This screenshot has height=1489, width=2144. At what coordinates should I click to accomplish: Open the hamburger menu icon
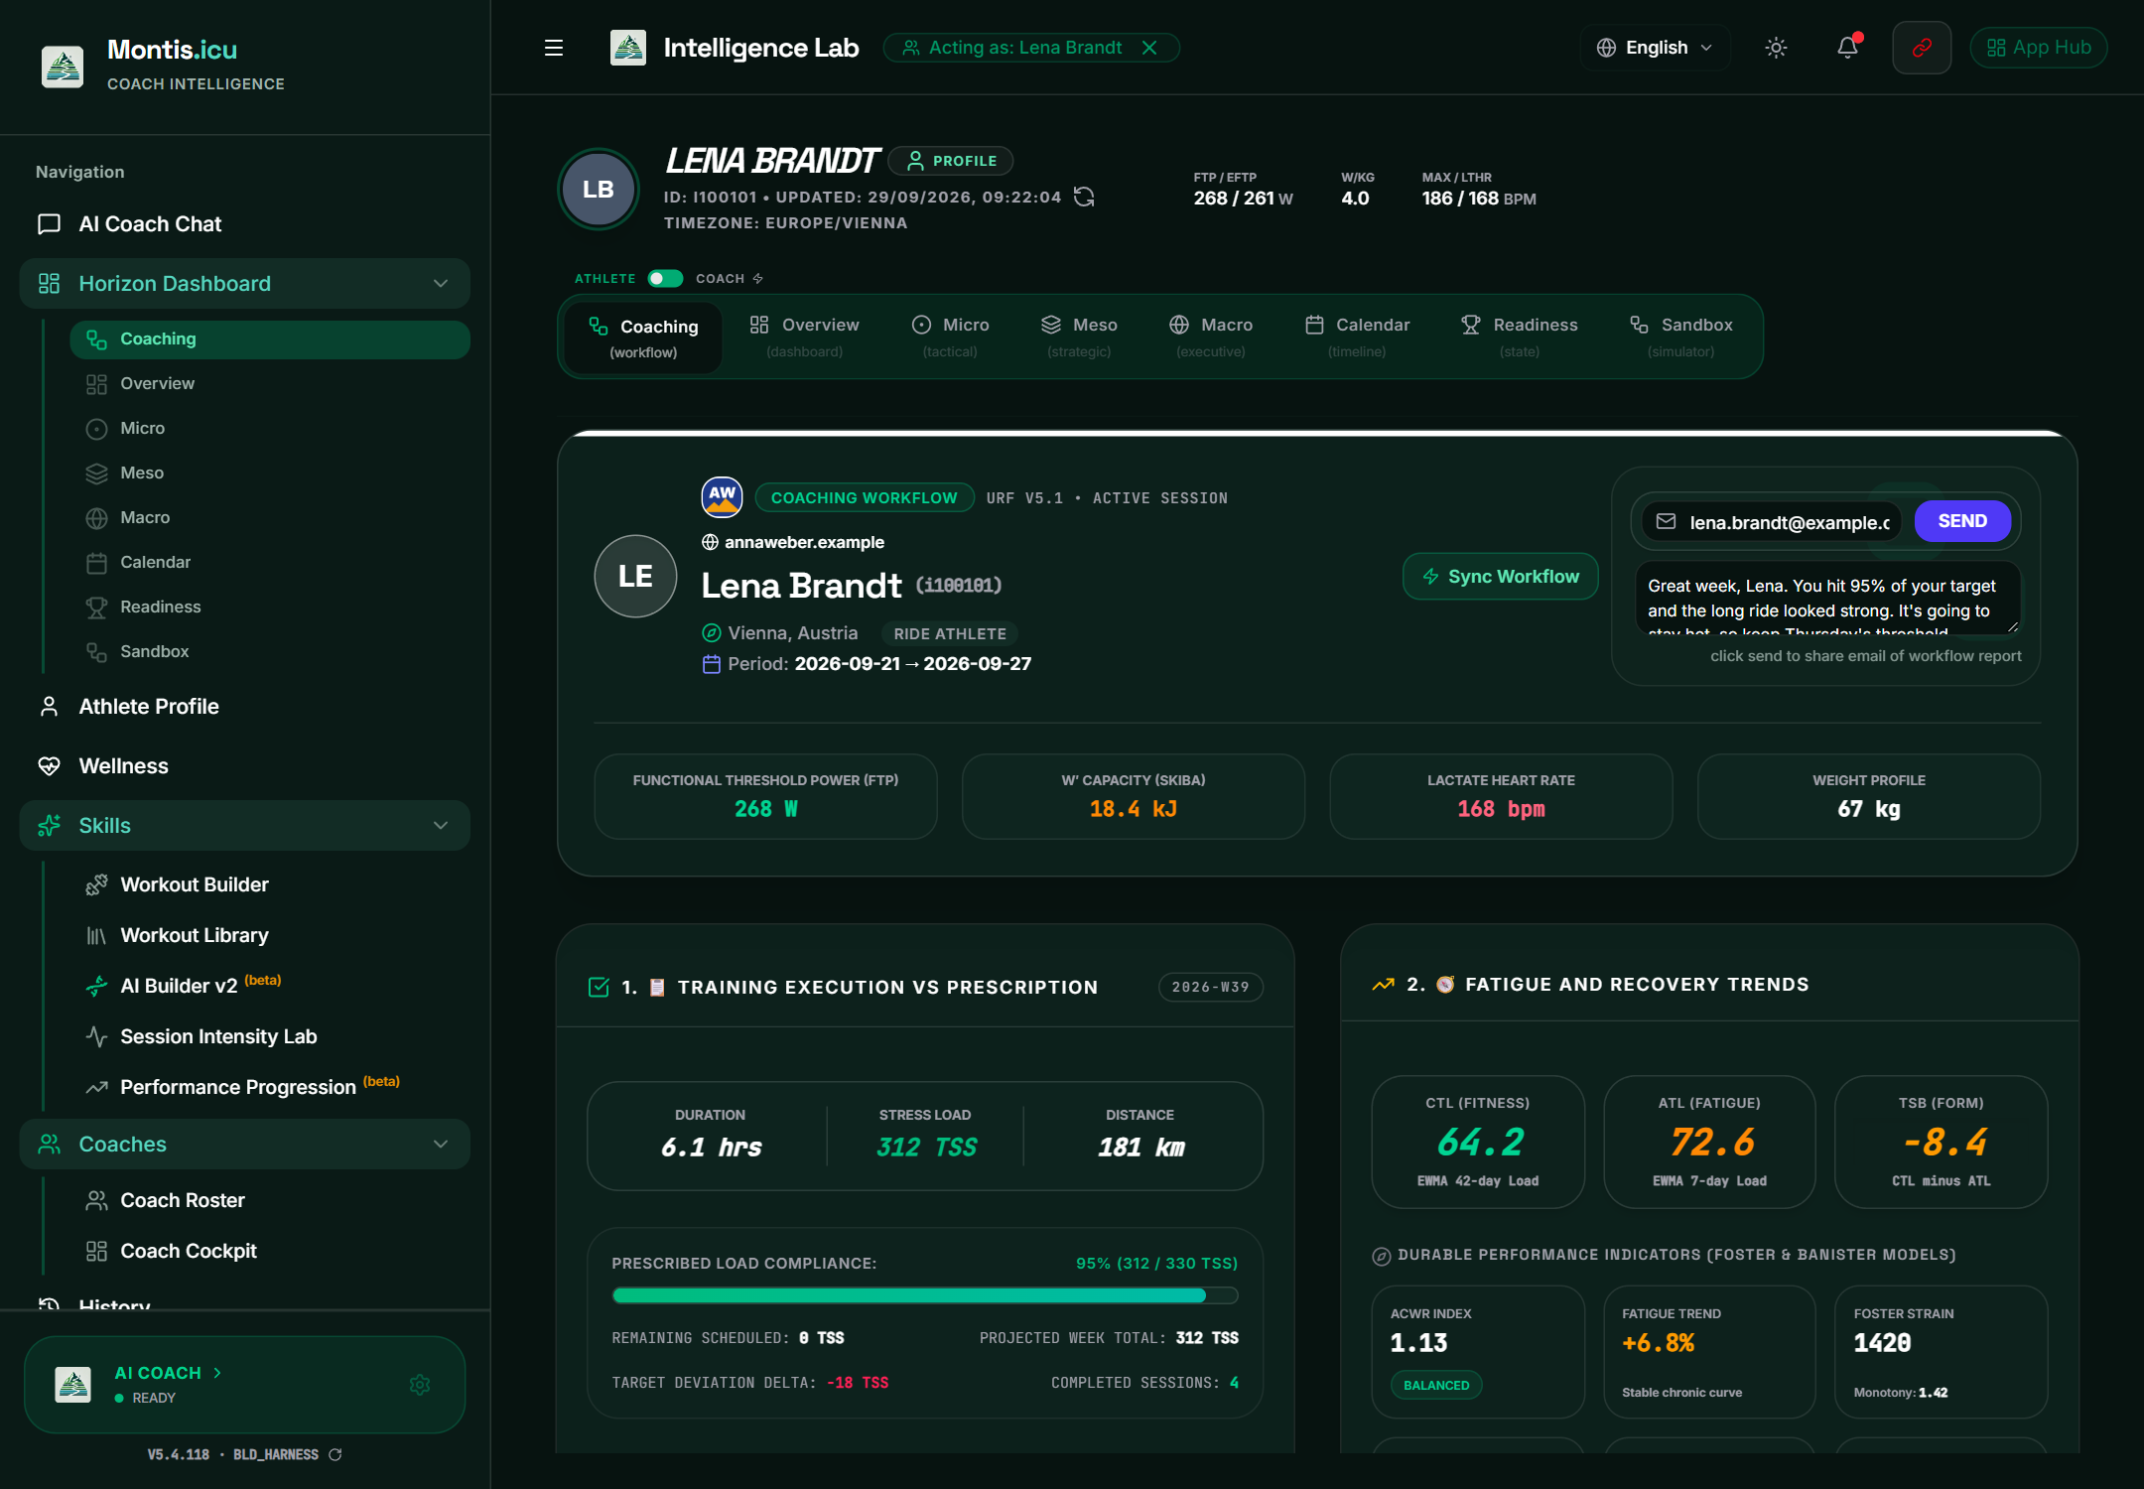554,48
